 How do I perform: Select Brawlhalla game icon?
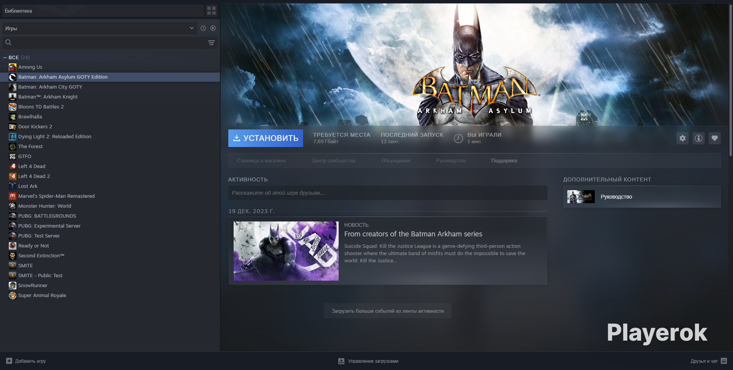tap(13, 117)
